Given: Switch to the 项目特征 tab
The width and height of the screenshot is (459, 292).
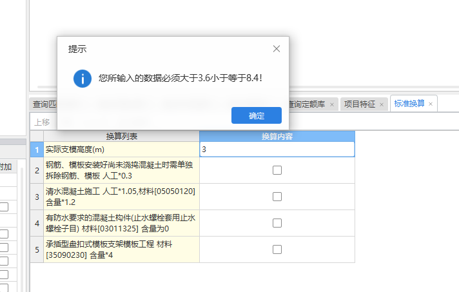Looking at the screenshot, I should coord(360,104).
